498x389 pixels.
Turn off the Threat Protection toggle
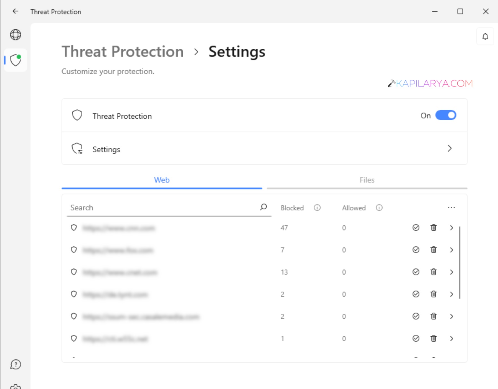pos(446,115)
